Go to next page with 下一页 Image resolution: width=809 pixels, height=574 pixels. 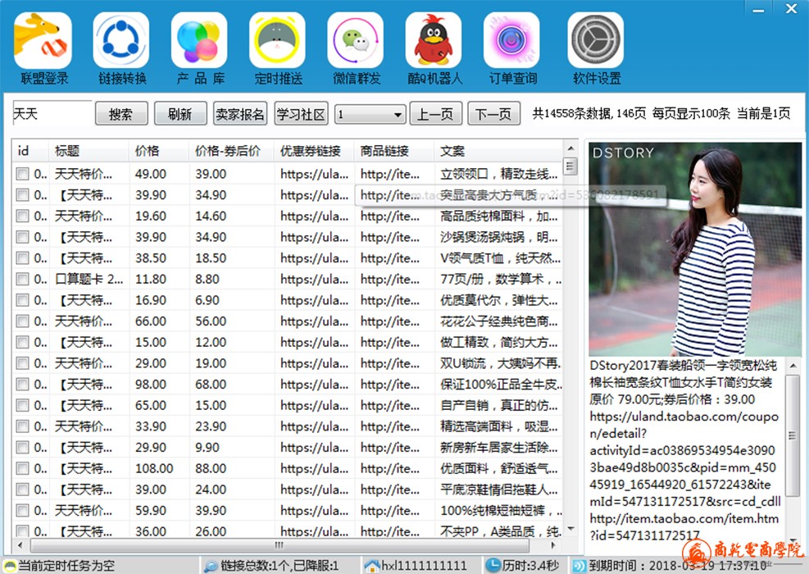point(494,114)
